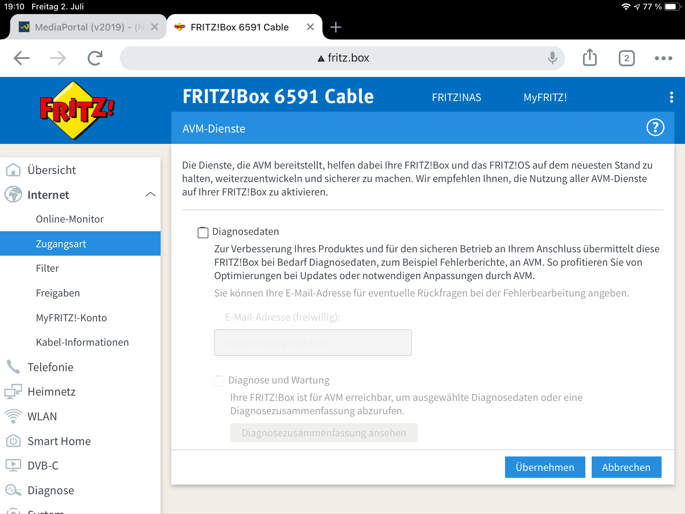Click the Smart Home icon

13,441
